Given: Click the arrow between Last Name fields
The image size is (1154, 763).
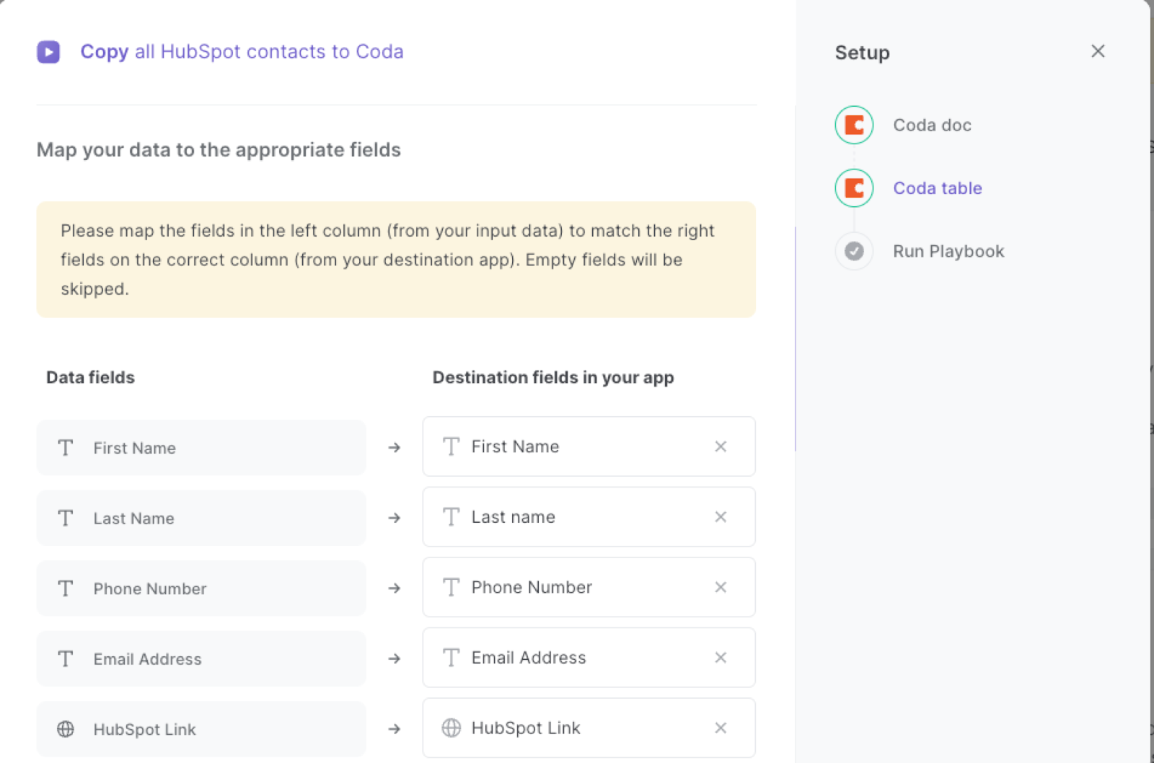Looking at the screenshot, I should click(395, 518).
